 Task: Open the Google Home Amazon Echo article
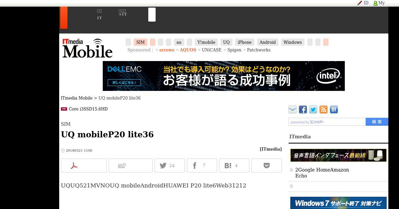pyautogui.click(x=322, y=173)
